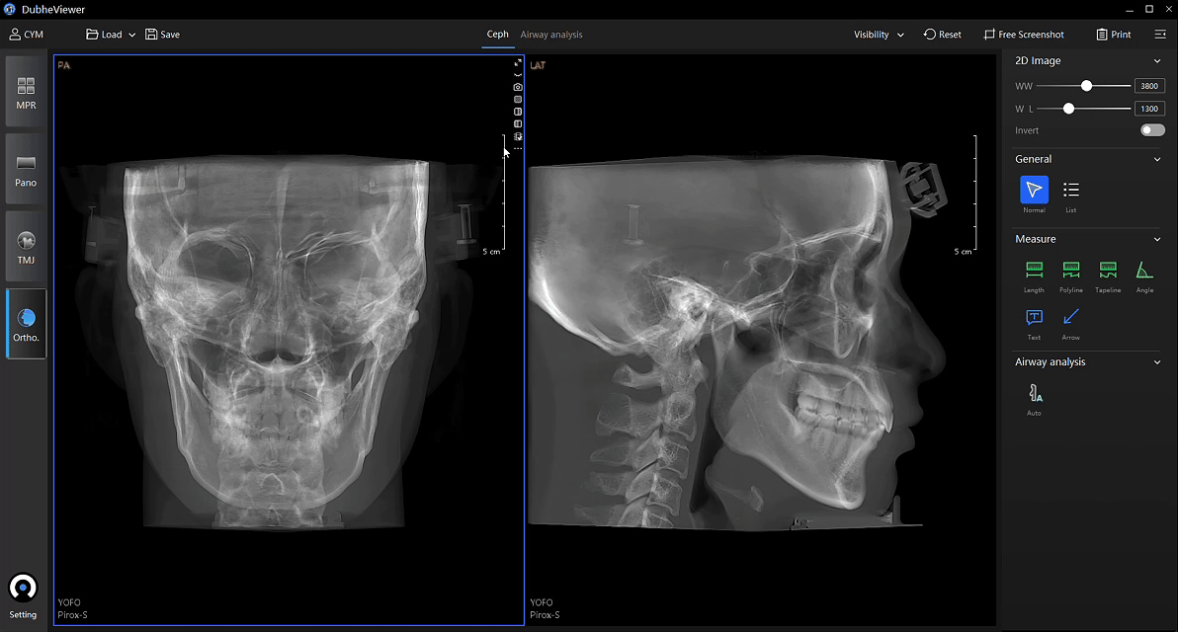Collapse the 2D Image section

pyautogui.click(x=1157, y=61)
